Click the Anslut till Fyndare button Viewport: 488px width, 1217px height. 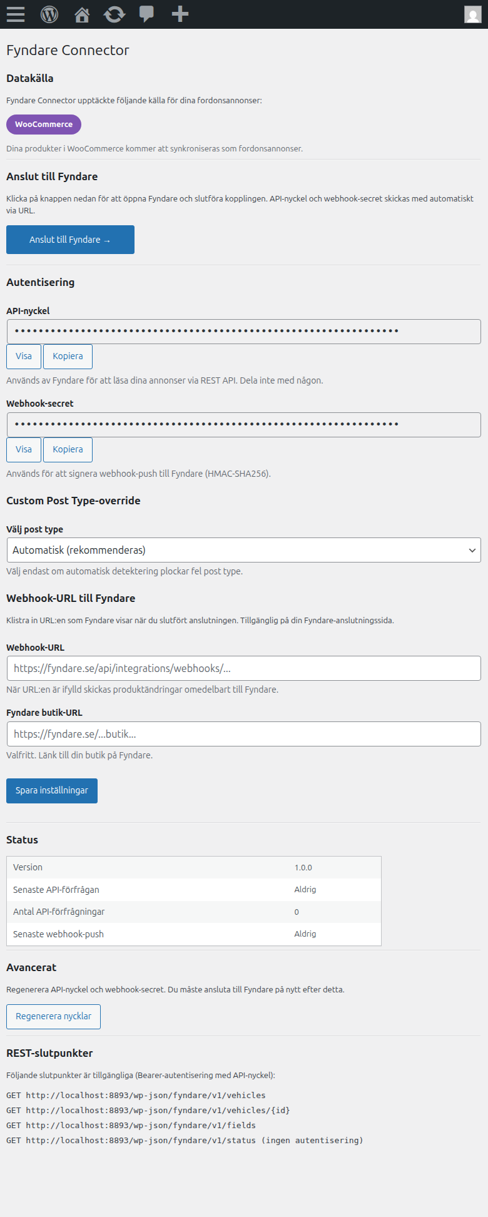[x=70, y=239]
